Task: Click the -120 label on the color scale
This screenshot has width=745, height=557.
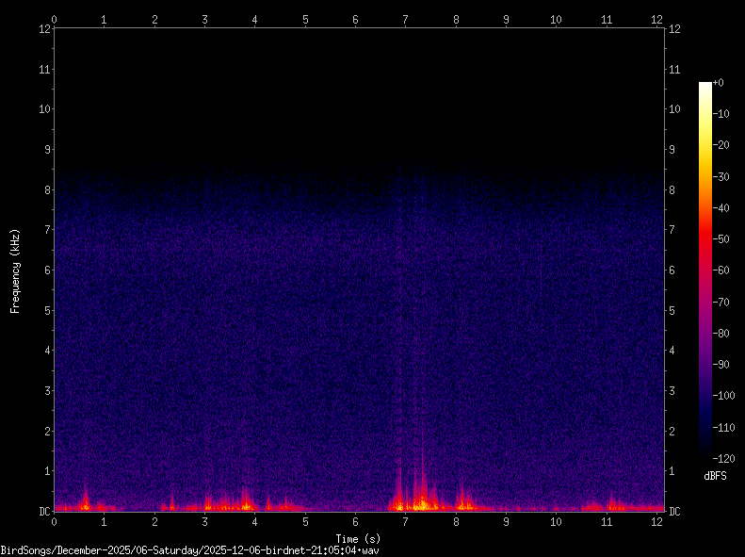Action: click(x=722, y=459)
